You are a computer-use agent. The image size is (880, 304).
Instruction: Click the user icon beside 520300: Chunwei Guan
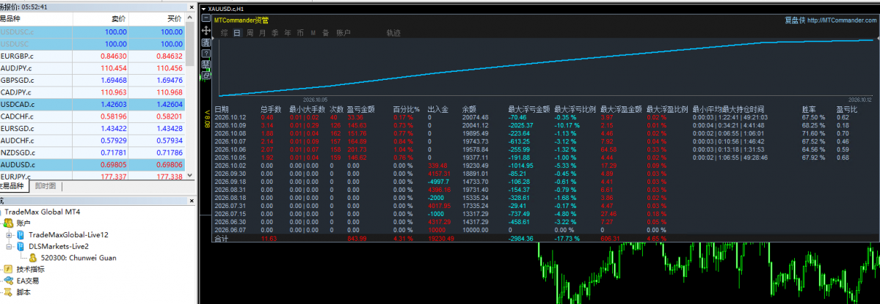coord(32,258)
